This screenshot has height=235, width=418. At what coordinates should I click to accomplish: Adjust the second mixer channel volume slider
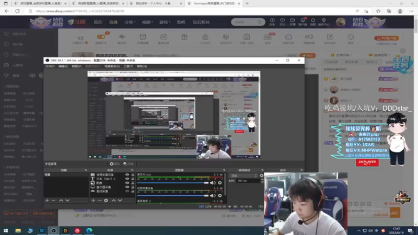pos(173,195)
